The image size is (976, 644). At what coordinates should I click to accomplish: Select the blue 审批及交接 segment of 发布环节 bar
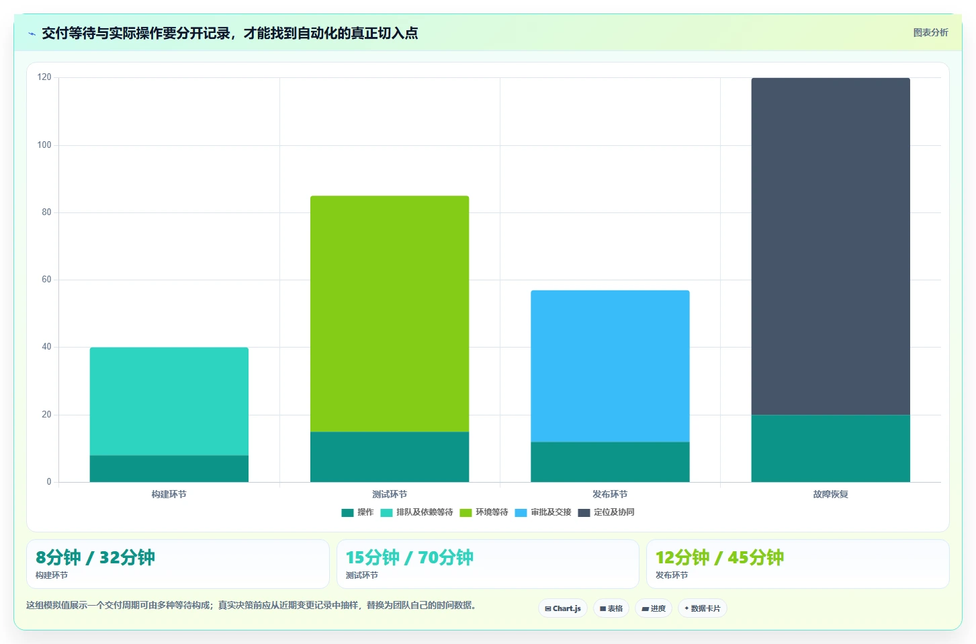(x=610, y=366)
